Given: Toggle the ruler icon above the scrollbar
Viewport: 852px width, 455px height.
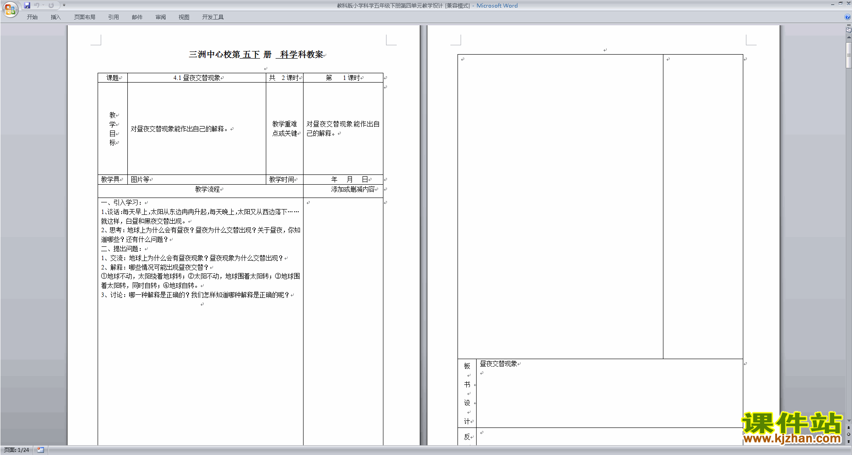Looking at the screenshot, I should tap(848, 31).
